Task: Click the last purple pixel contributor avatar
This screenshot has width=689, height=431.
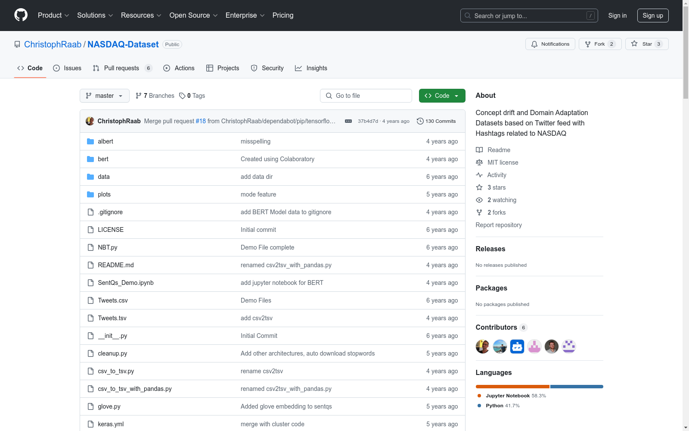Action: coord(569,347)
